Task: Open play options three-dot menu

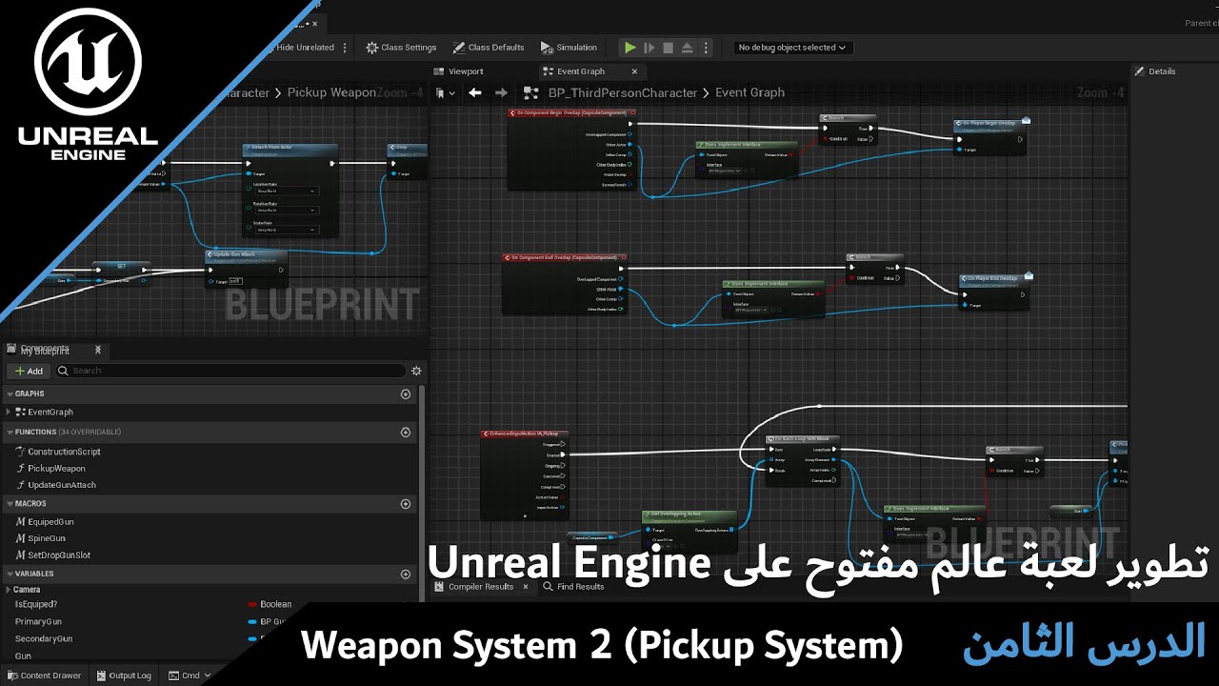Action: tap(706, 48)
